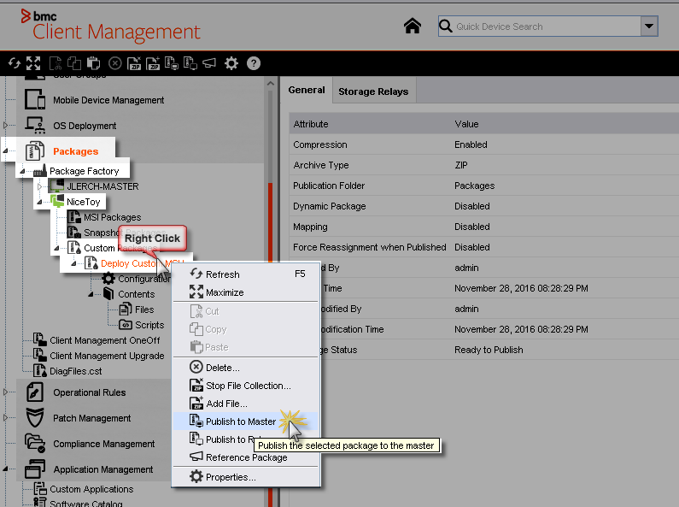
Task: Open Properties... from the context menu
Action: tap(246, 477)
